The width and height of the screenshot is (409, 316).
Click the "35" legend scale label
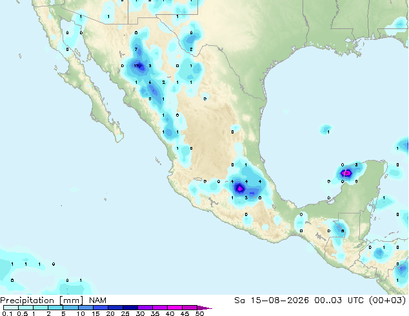155,313
